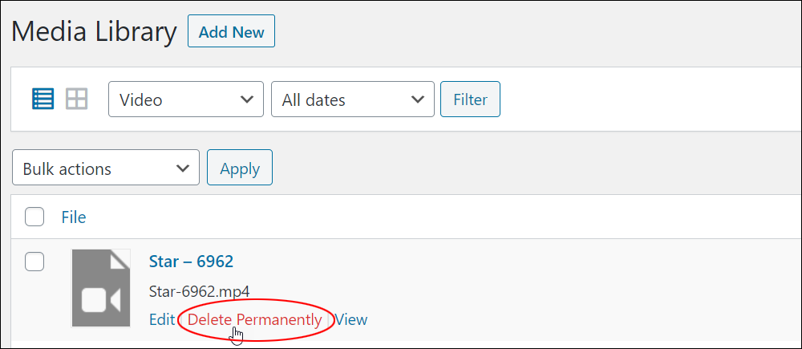Open the Bulk actions dropdown
This screenshot has height=349, width=802.
click(106, 168)
